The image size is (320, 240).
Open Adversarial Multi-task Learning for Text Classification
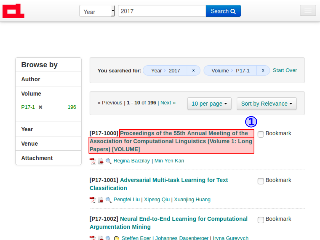click(159, 184)
